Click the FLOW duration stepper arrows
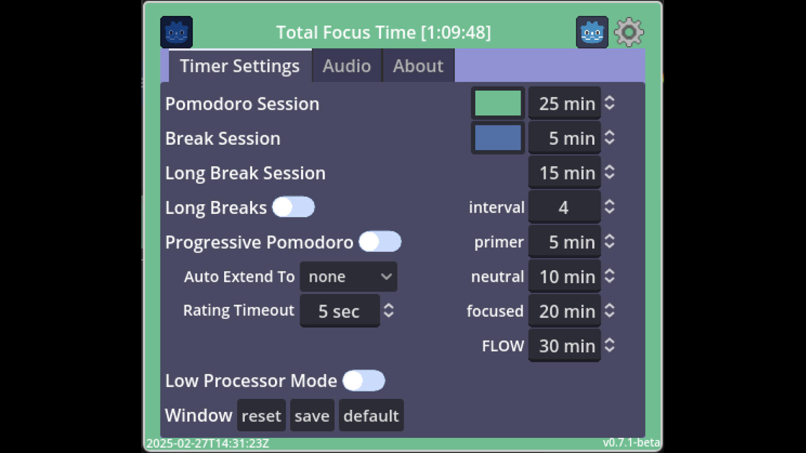 click(x=610, y=346)
